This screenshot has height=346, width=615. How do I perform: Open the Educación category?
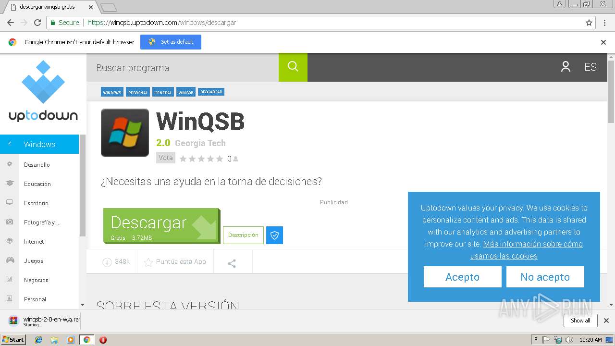click(x=37, y=184)
